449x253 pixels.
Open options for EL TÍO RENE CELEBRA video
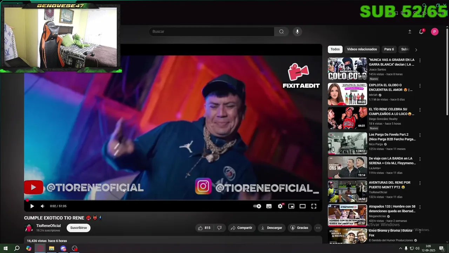pos(420,110)
